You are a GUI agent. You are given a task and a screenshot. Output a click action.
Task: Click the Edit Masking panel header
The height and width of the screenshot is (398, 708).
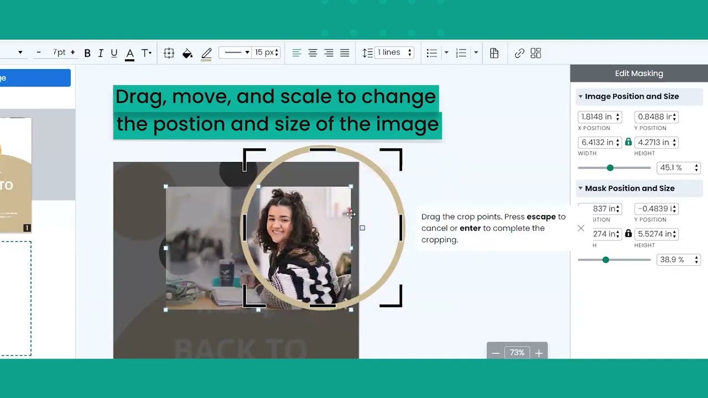point(639,74)
